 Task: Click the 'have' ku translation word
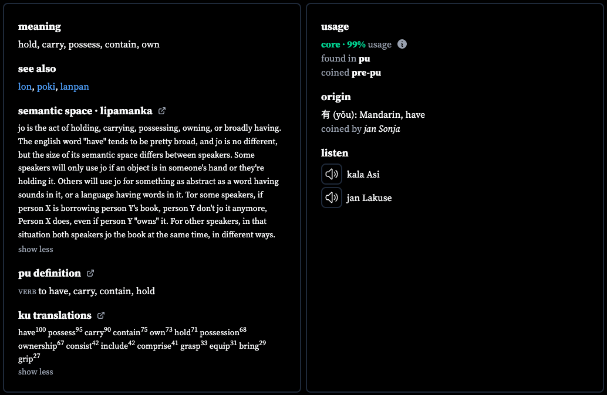pos(27,332)
